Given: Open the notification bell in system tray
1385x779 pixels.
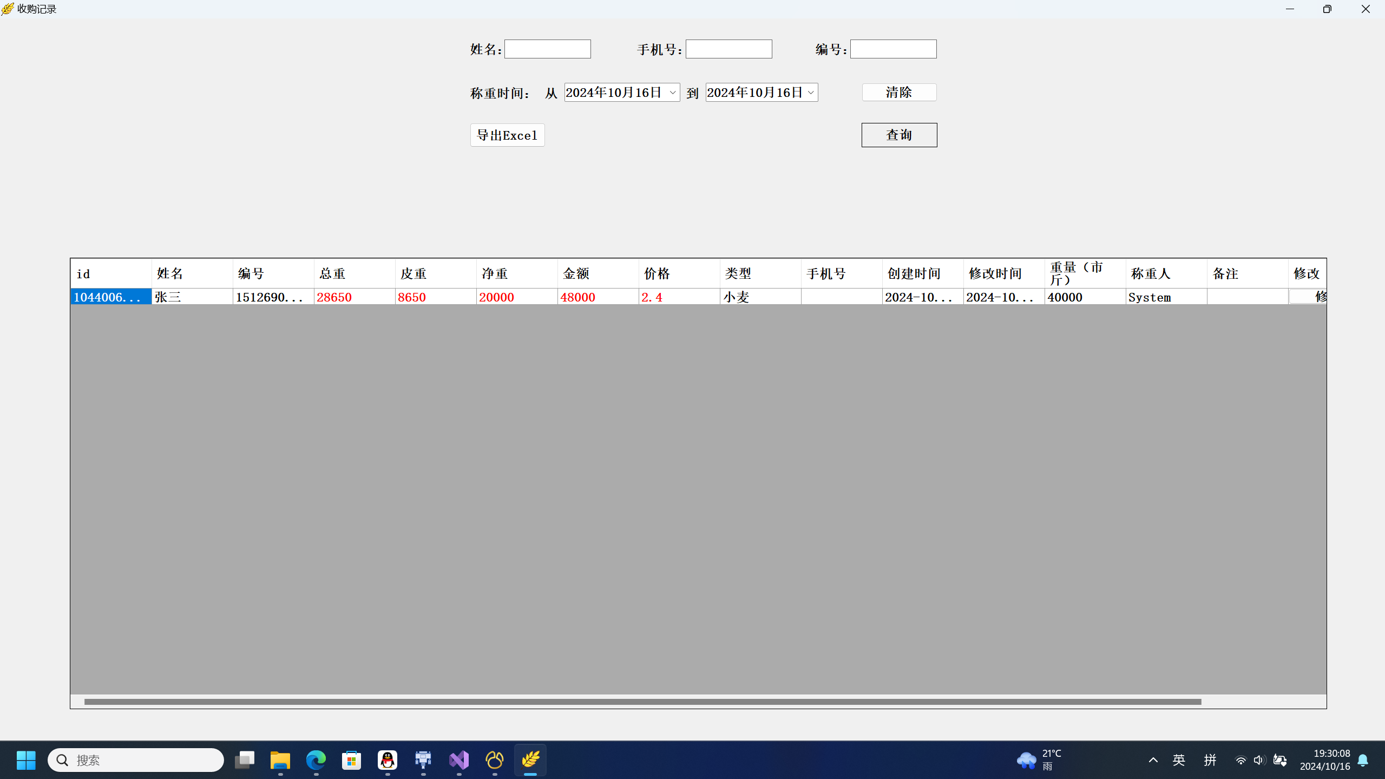Looking at the screenshot, I should pos(1363,760).
